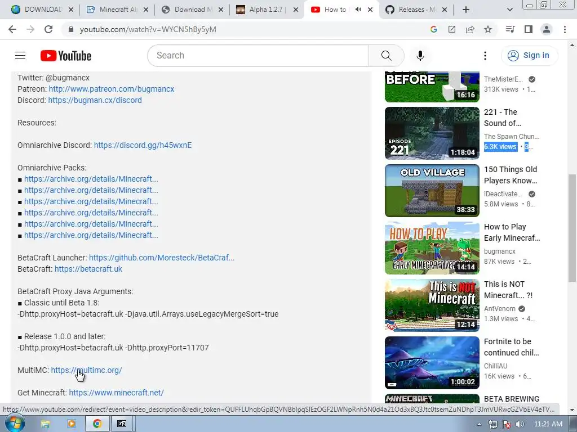
Task: Open the Windows Start button
Action: (x=15, y=424)
